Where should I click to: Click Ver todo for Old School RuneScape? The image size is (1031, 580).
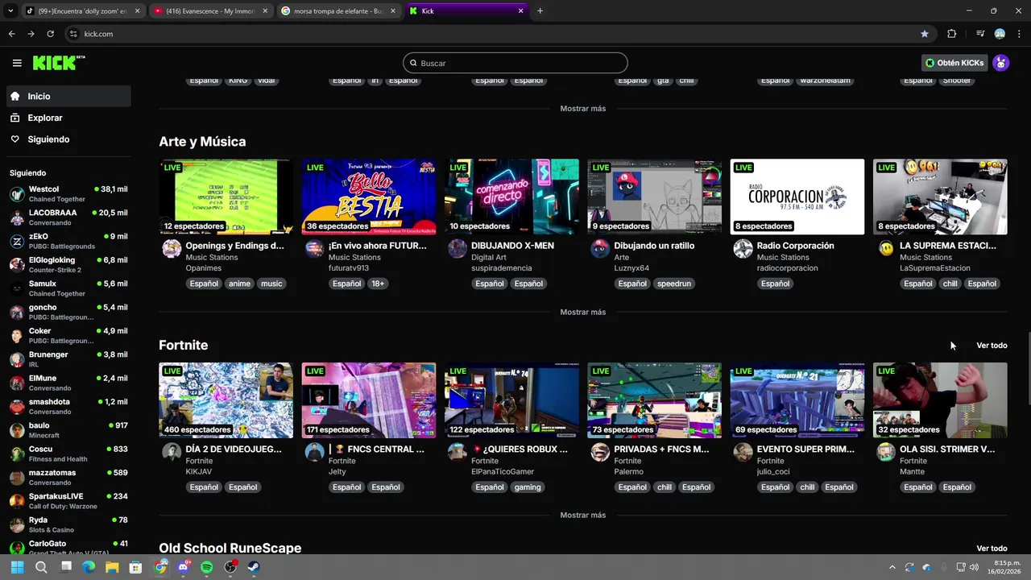point(992,549)
